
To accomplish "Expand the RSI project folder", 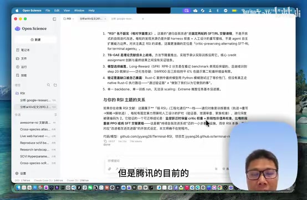I will 20,93.
